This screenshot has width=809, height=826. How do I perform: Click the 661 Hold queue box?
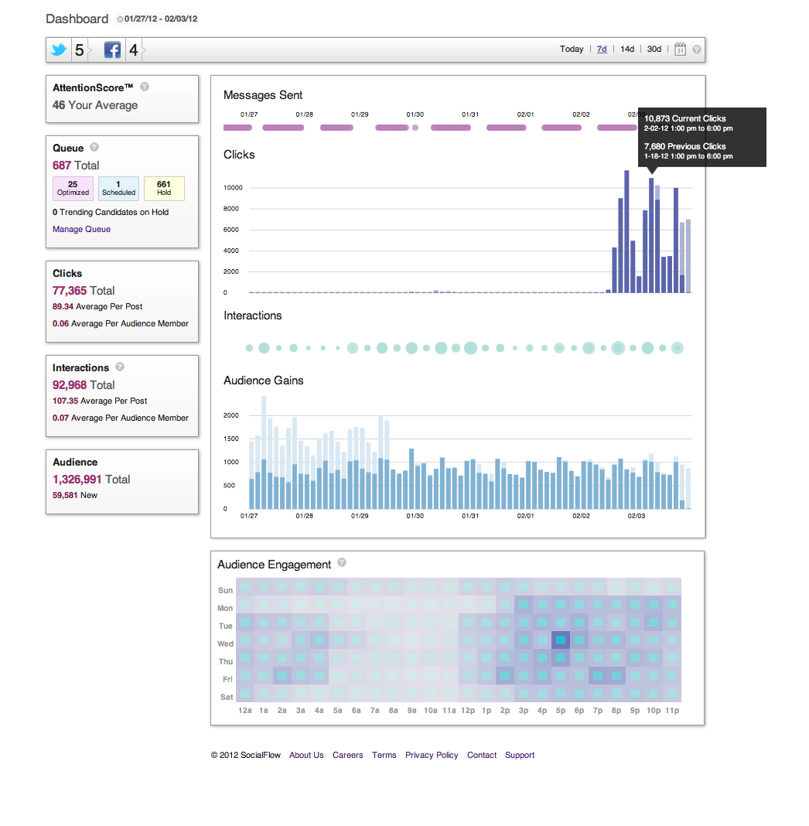click(x=164, y=188)
